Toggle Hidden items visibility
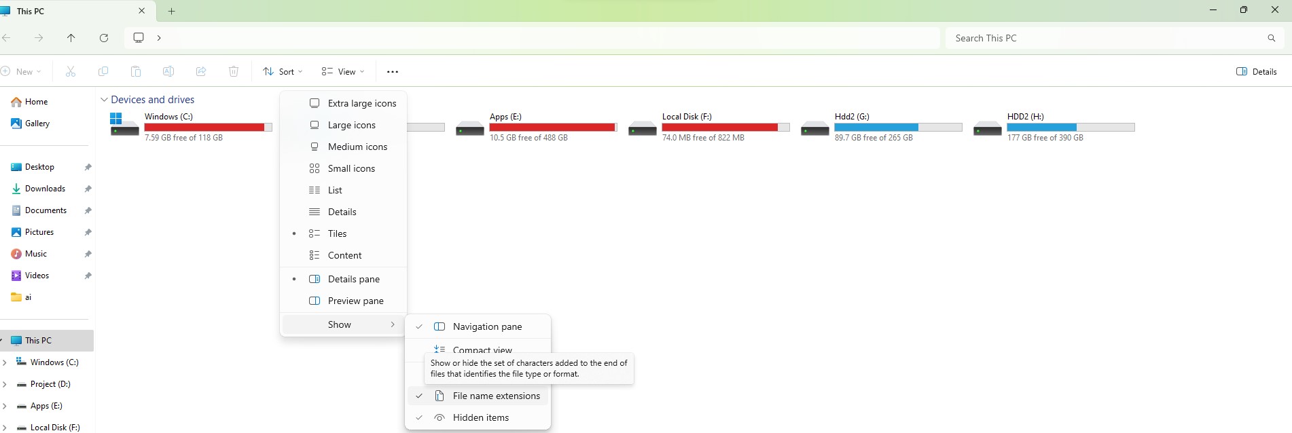This screenshot has height=433, width=1292. pos(480,418)
